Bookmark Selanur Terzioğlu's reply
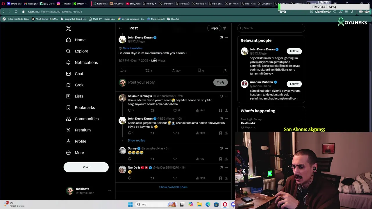Image resolution: width=372 pixels, height=209 pixels. [221, 110]
